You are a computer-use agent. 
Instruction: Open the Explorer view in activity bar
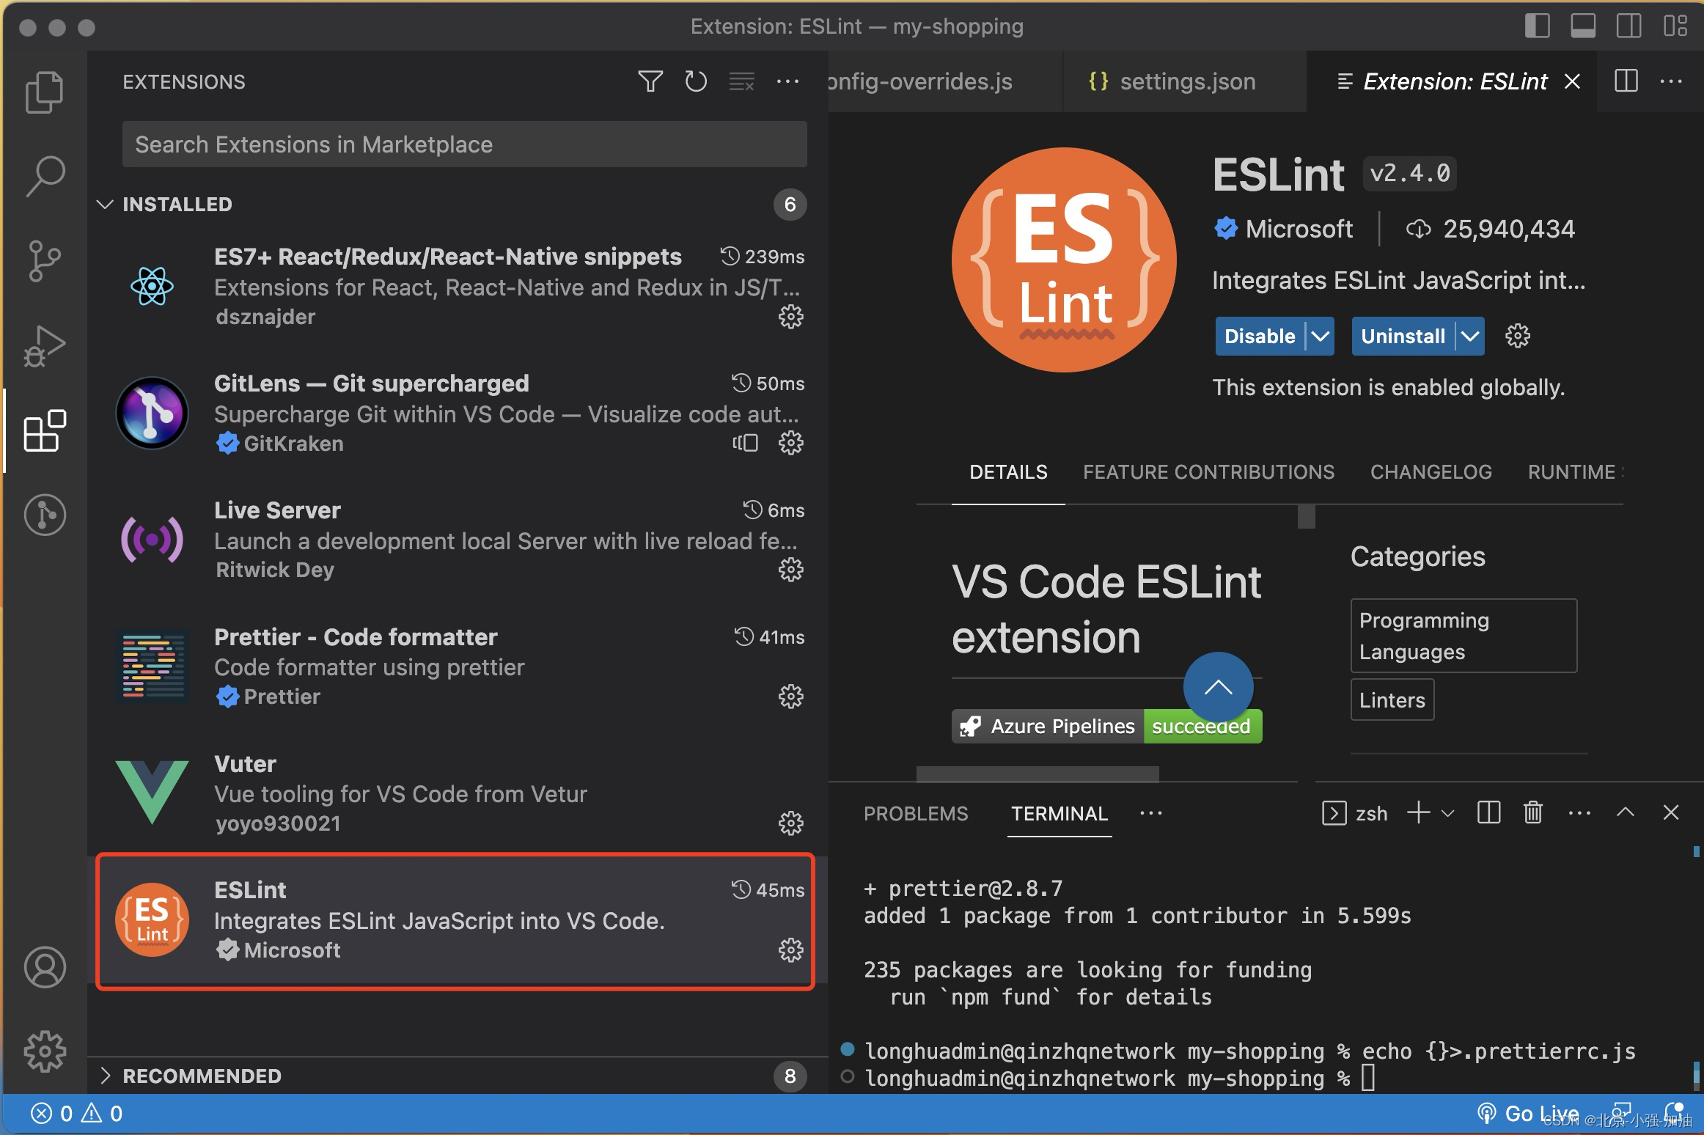click(44, 92)
